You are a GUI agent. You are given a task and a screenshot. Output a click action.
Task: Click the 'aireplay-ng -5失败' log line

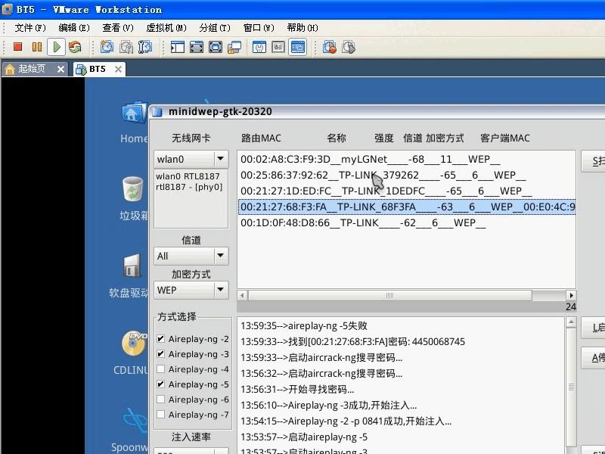(x=304, y=326)
